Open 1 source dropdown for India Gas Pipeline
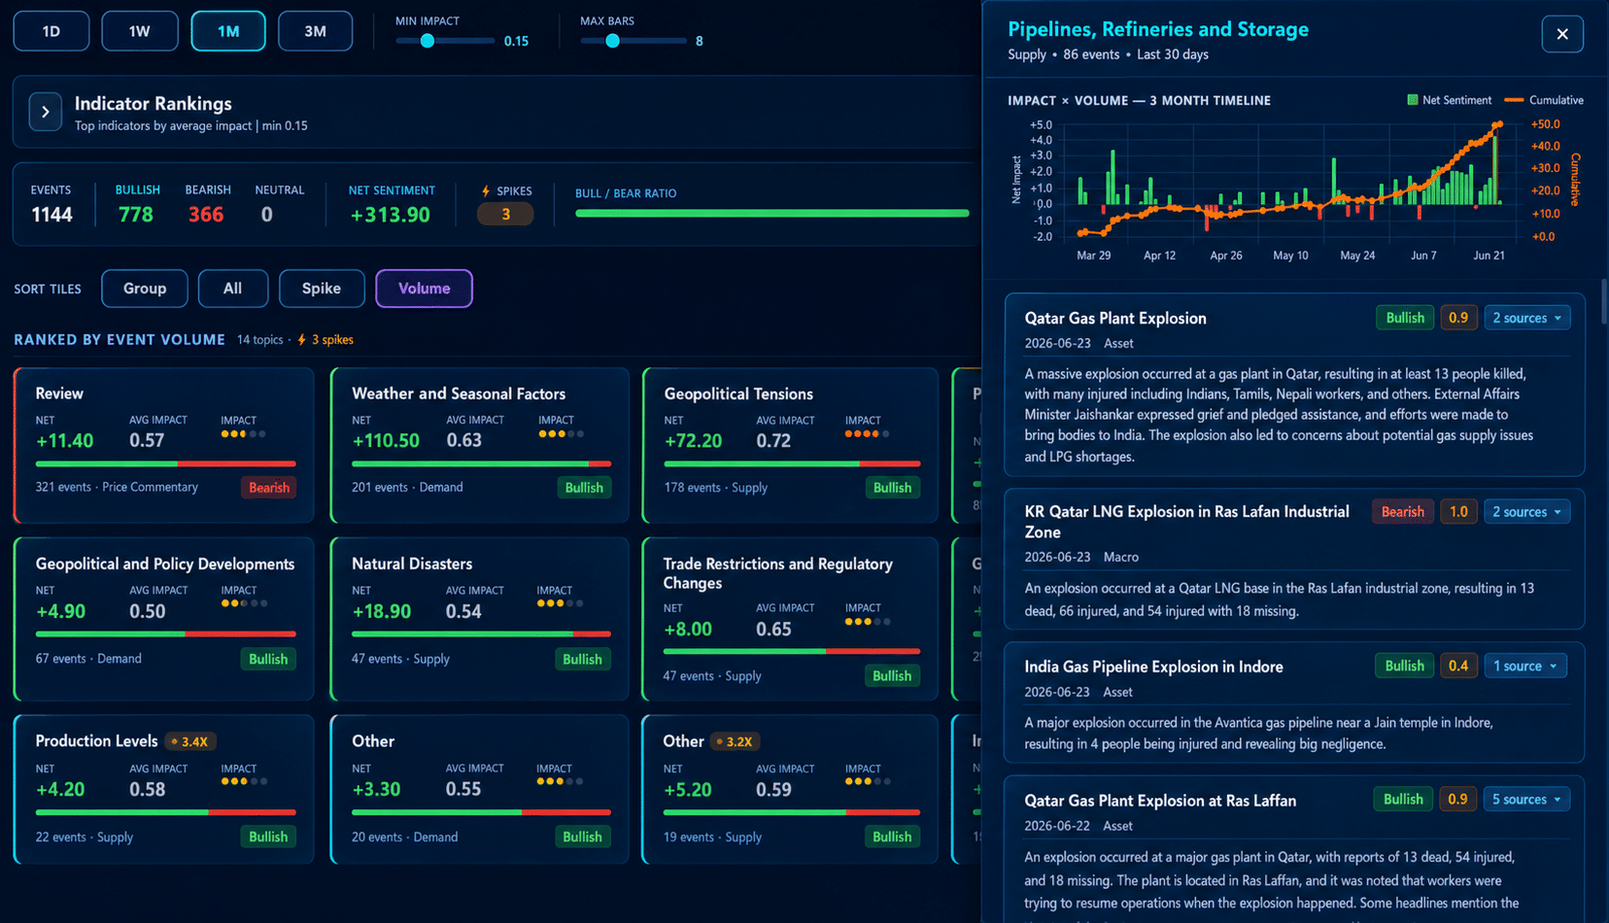 1525,666
